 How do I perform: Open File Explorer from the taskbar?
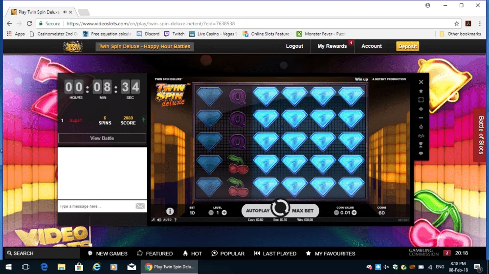(62, 267)
